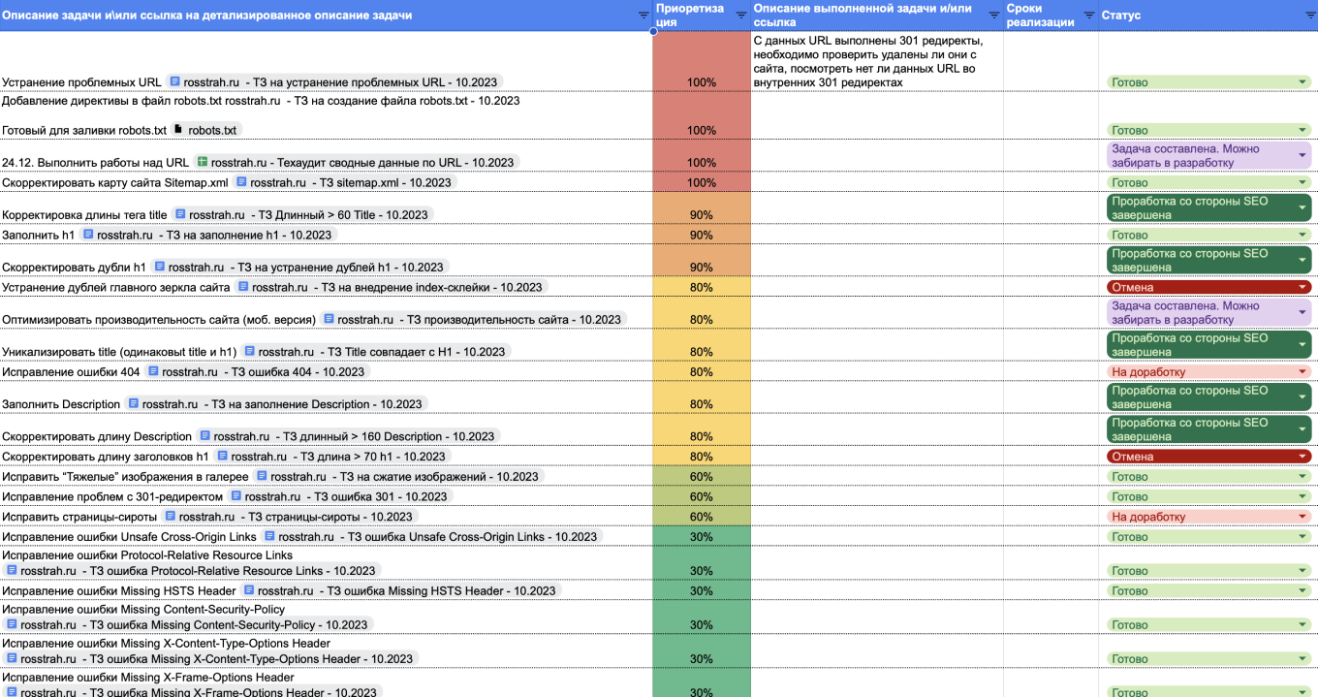
Task: Expand status dropdown for "Исправление ошибки 404" row
Action: pyautogui.click(x=1302, y=372)
